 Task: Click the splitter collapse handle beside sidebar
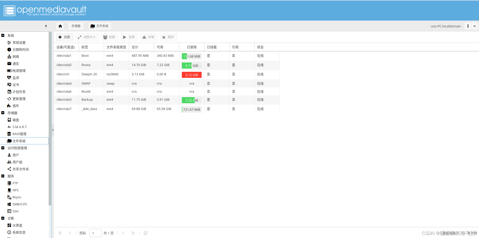click(x=53, y=130)
